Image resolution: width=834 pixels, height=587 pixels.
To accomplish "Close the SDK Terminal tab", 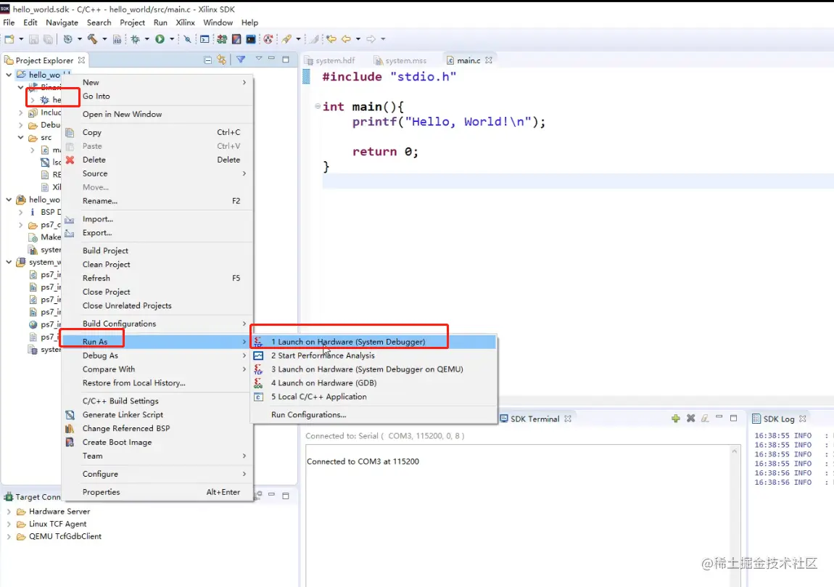I will pyautogui.click(x=568, y=419).
